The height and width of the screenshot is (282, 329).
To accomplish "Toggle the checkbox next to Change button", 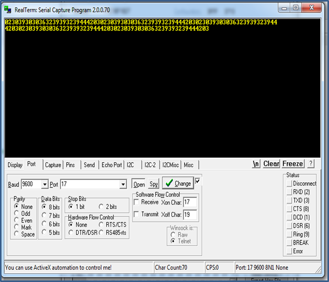I will point(198,181).
